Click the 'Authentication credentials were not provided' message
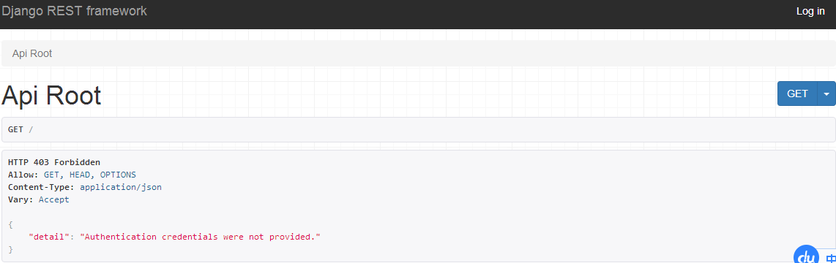This screenshot has width=836, height=263. tap(200, 237)
